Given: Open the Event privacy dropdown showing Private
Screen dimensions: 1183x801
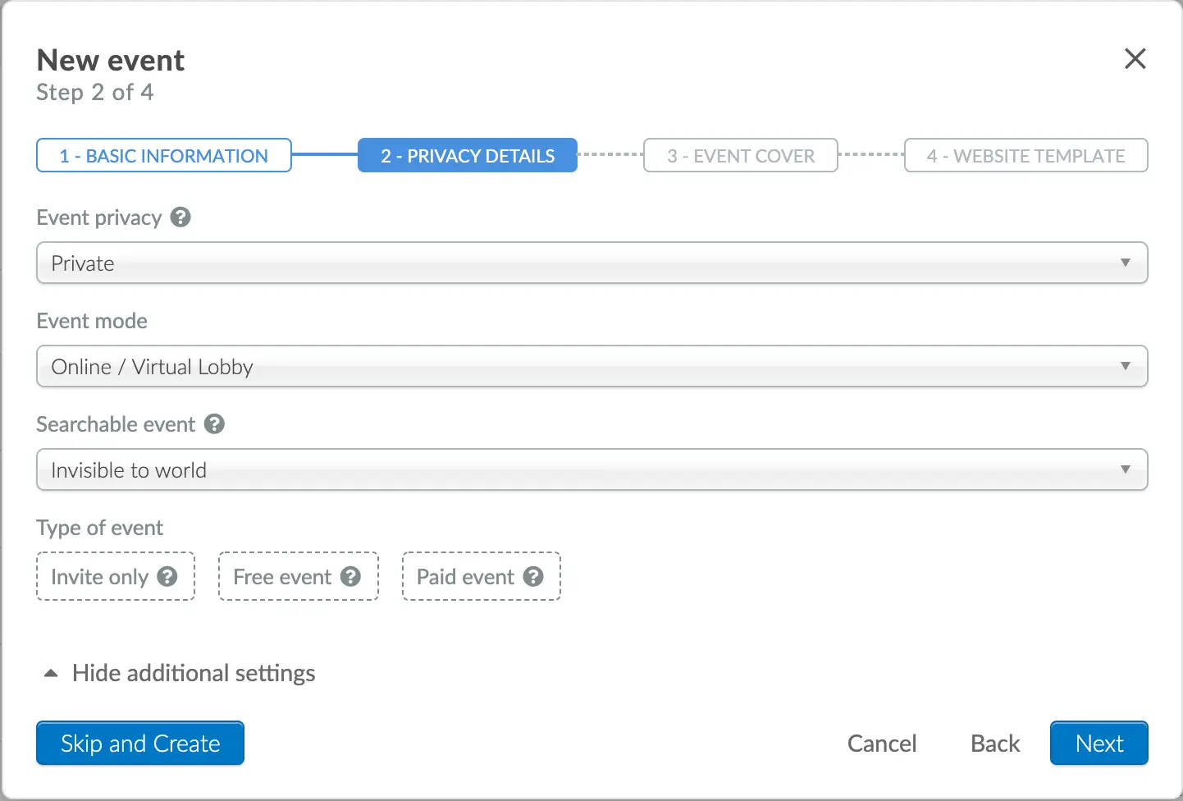Looking at the screenshot, I should (x=592, y=263).
